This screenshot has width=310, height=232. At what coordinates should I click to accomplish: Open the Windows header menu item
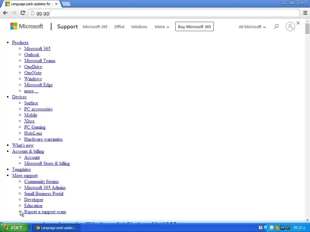(139, 27)
